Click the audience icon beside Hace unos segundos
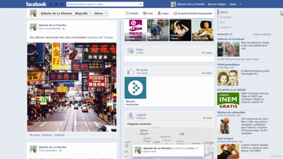Image resolution: width=283 pixels, height=159 pixels. (64, 29)
